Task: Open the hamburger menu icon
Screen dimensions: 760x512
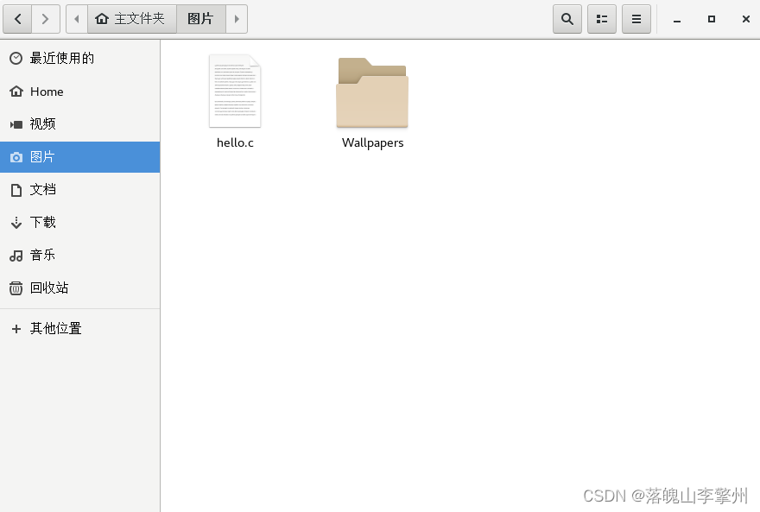Action: click(x=636, y=18)
